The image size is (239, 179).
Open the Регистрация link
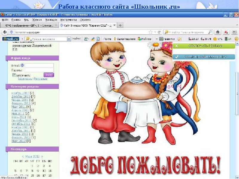pos(40,78)
